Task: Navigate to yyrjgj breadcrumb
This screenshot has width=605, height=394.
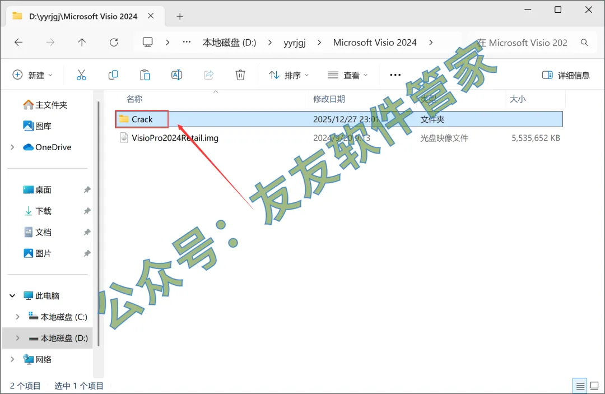Action: coord(295,43)
